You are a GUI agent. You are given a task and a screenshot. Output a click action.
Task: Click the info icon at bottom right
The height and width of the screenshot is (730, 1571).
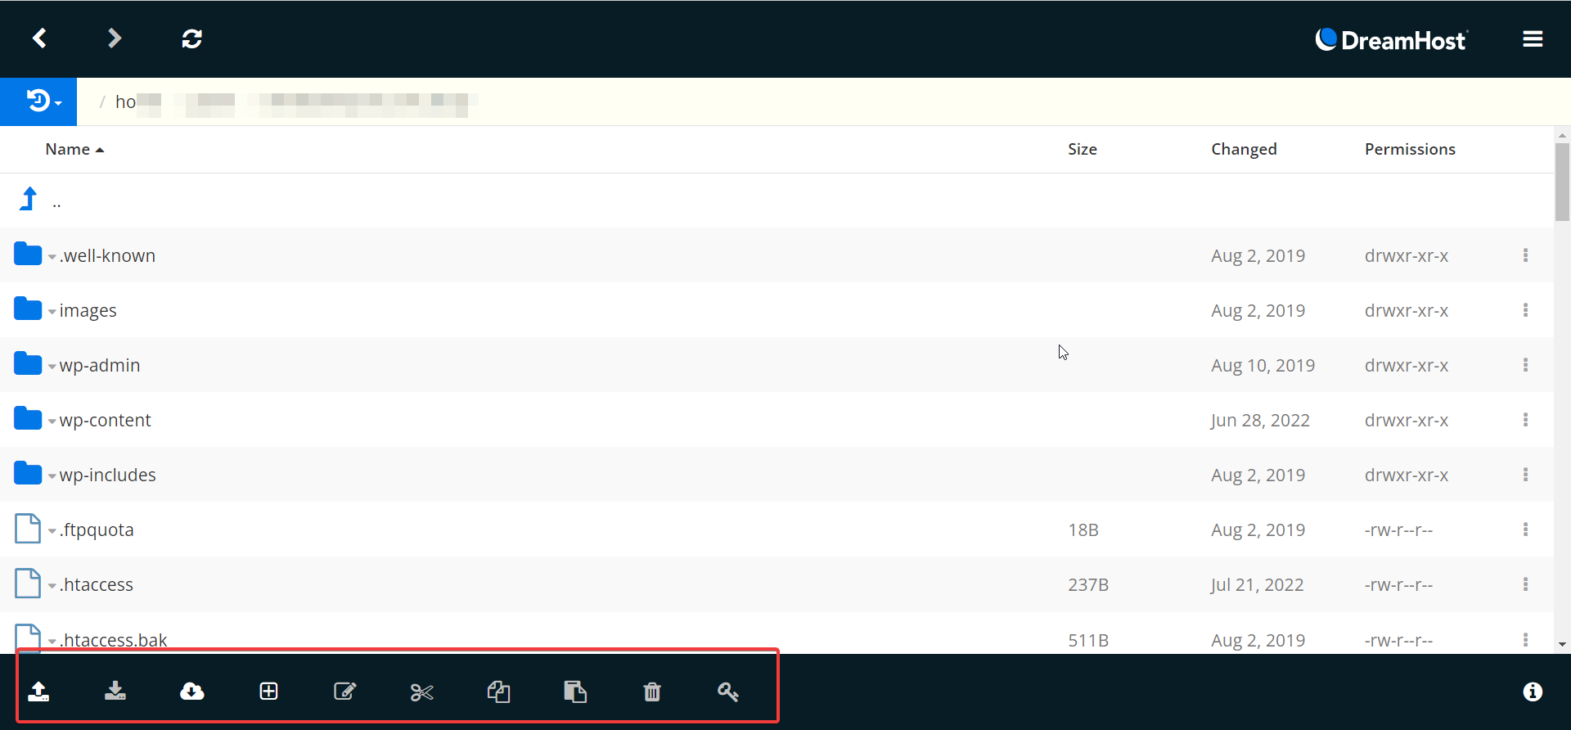pos(1533,692)
